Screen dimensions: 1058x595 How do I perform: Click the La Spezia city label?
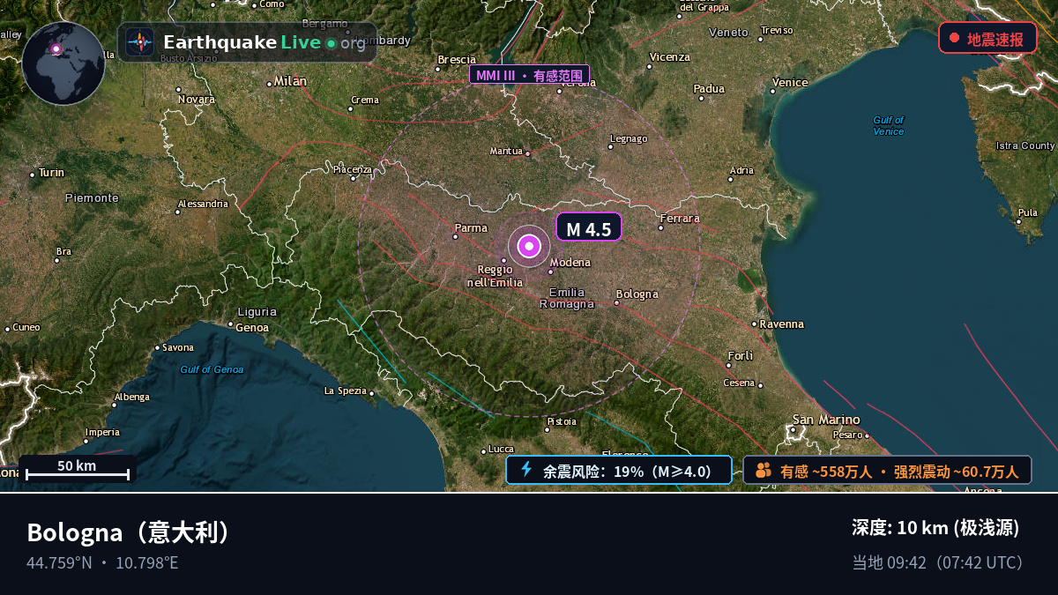[346, 390]
